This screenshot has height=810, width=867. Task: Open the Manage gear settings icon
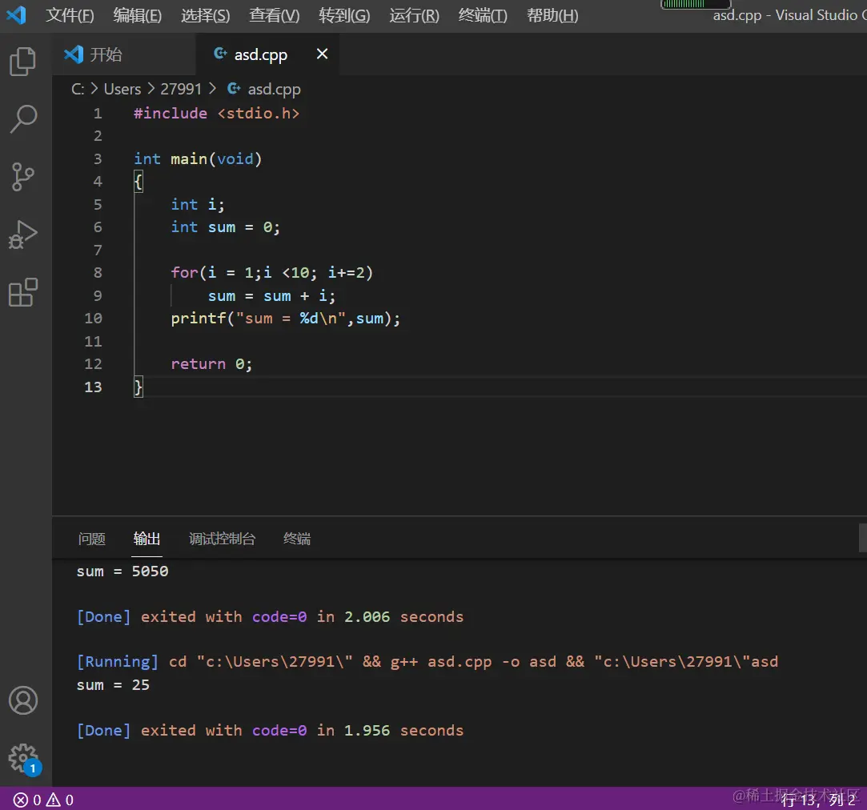click(23, 759)
